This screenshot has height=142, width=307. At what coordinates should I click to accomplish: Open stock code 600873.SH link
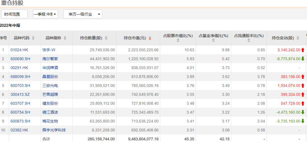[x=20, y=121]
